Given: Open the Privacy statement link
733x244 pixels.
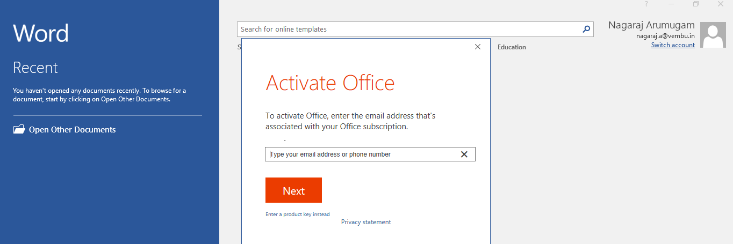Looking at the screenshot, I should click(366, 222).
